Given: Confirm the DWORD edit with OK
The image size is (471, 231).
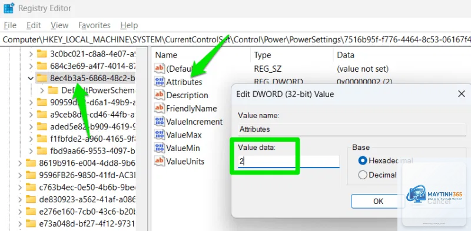Looking at the screenshot, I should 378,201.
